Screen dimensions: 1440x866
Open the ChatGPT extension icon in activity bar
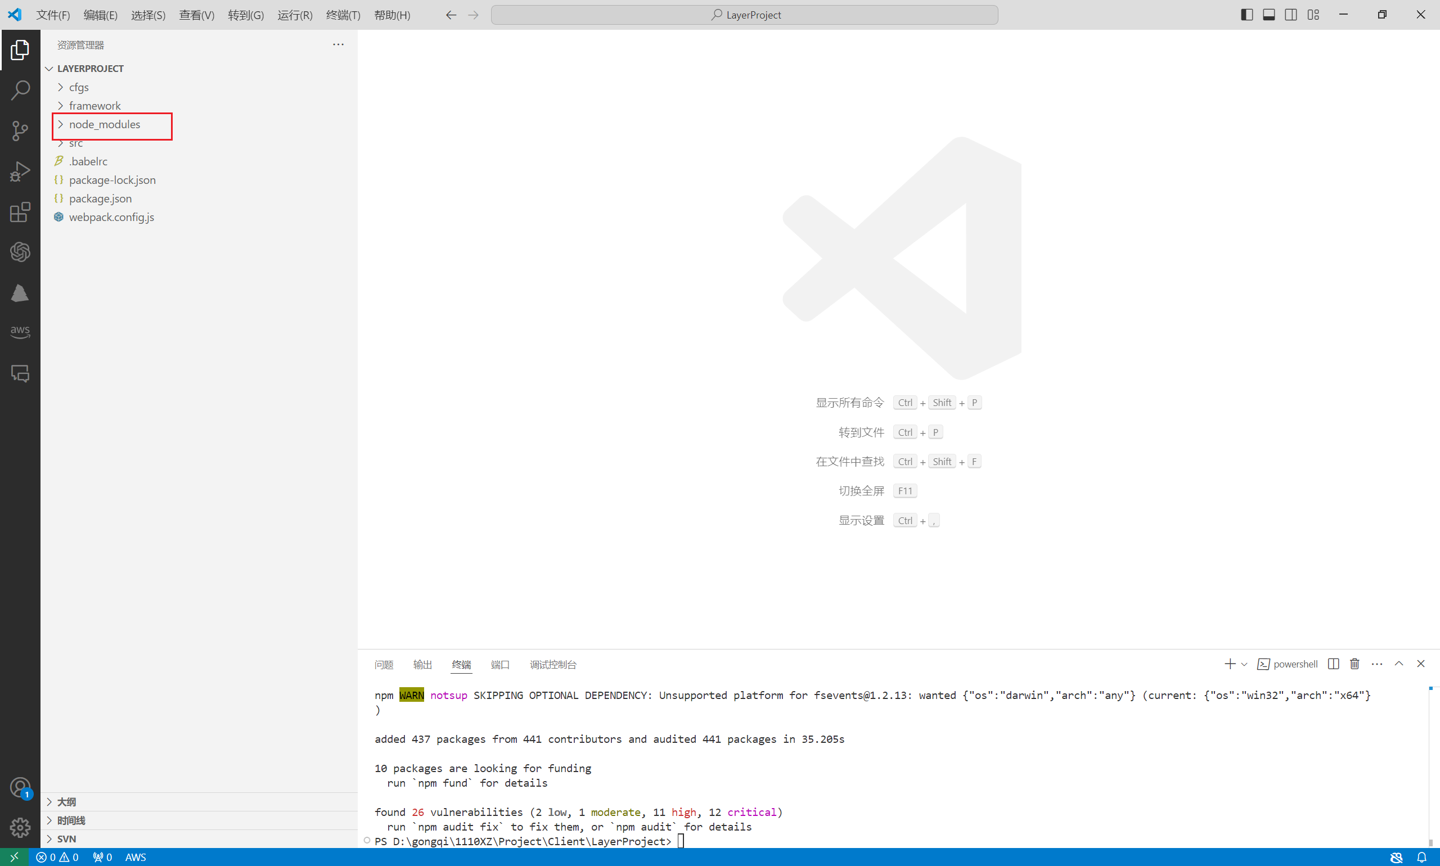[20, 252]
